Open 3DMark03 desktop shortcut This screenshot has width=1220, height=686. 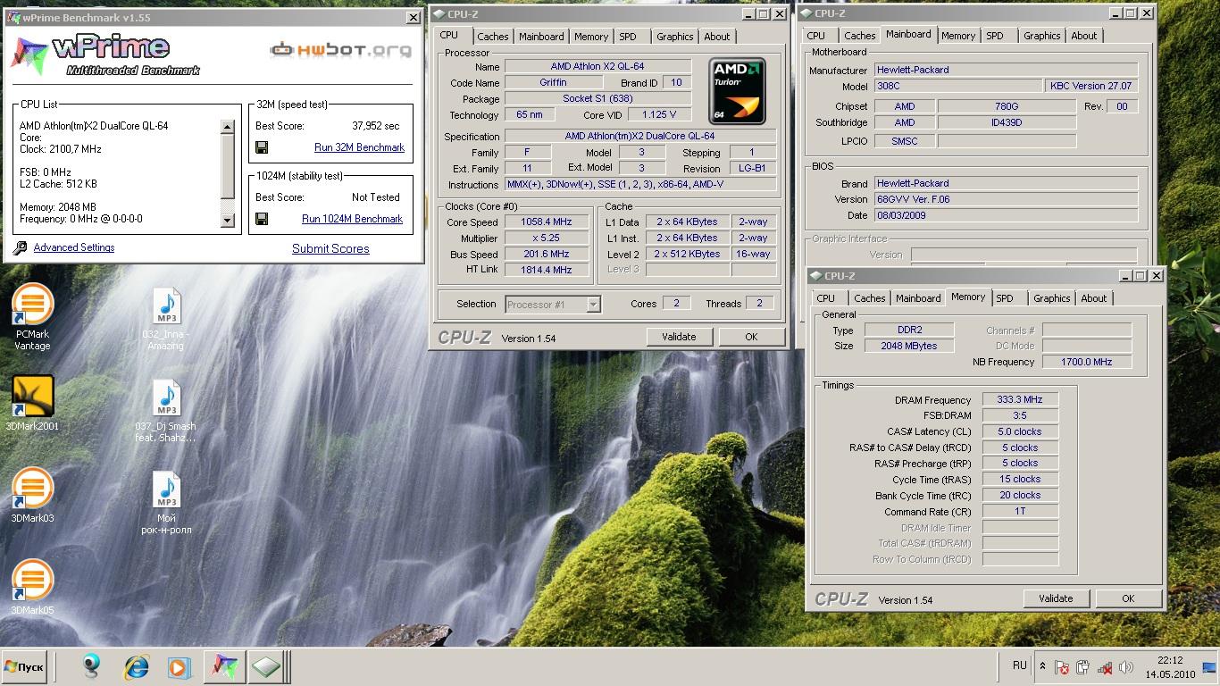32,495
